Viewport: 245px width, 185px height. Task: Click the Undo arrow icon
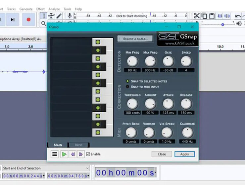pyautogui.click(x=238, y=16)
